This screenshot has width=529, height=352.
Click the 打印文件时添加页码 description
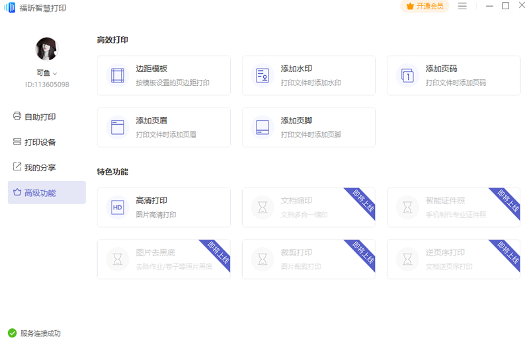pos(456,83)
